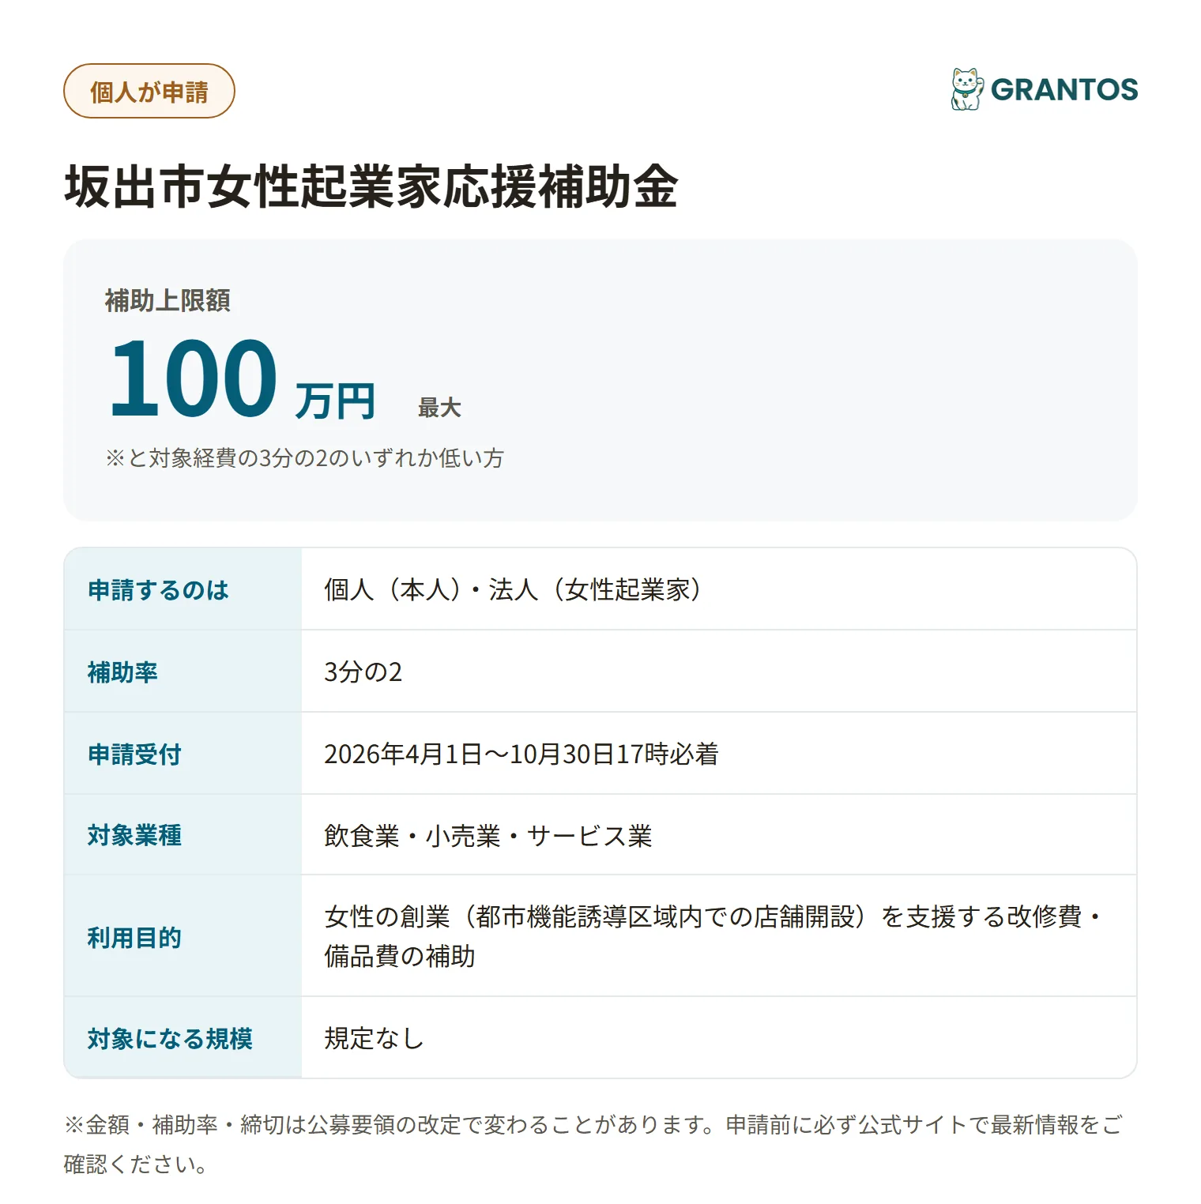Click the 3分の2 value cell
Image resolution: width=1201 pixels, height=1204 pixels.
pos(719,672)
